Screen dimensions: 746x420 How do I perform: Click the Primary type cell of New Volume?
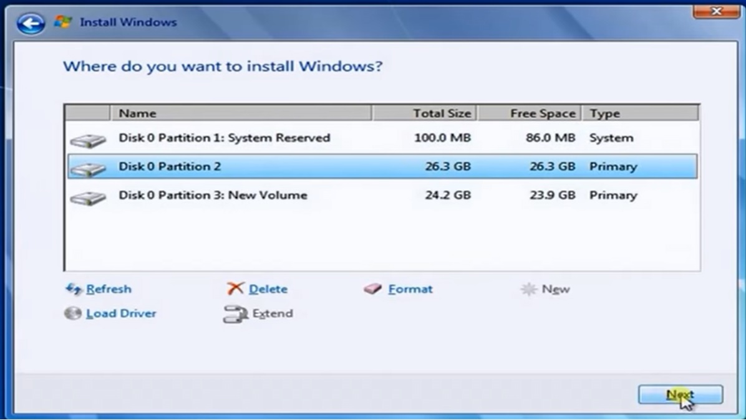coord(613,195)
